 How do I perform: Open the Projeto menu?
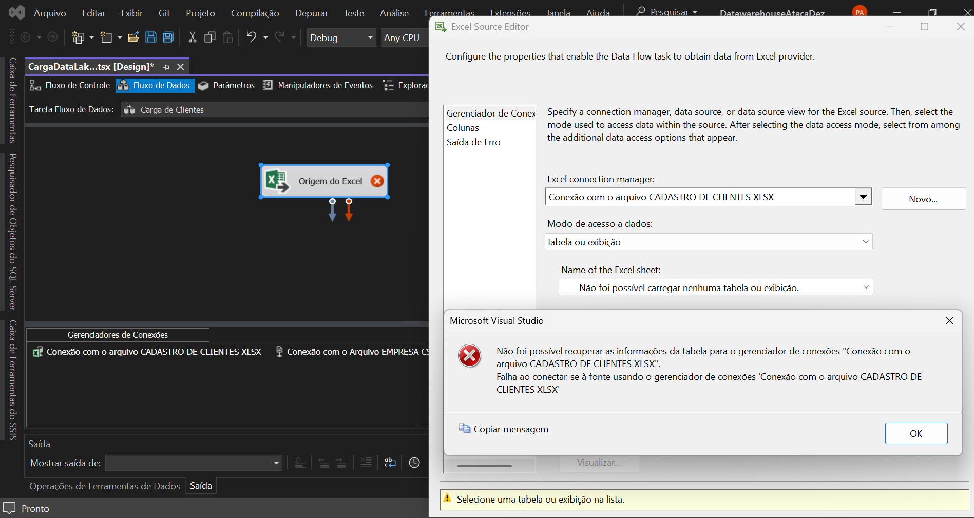coord(200,13)
